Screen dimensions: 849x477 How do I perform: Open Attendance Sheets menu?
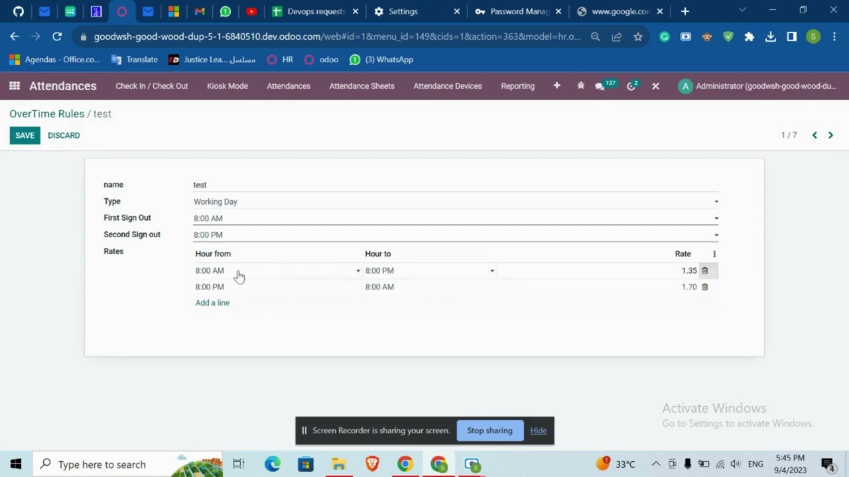(362, 86)
